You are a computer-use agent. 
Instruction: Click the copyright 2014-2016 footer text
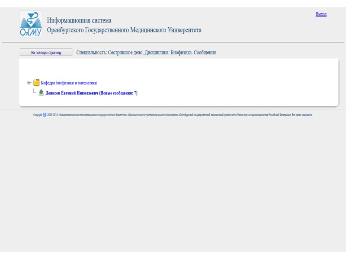[173, 115]
